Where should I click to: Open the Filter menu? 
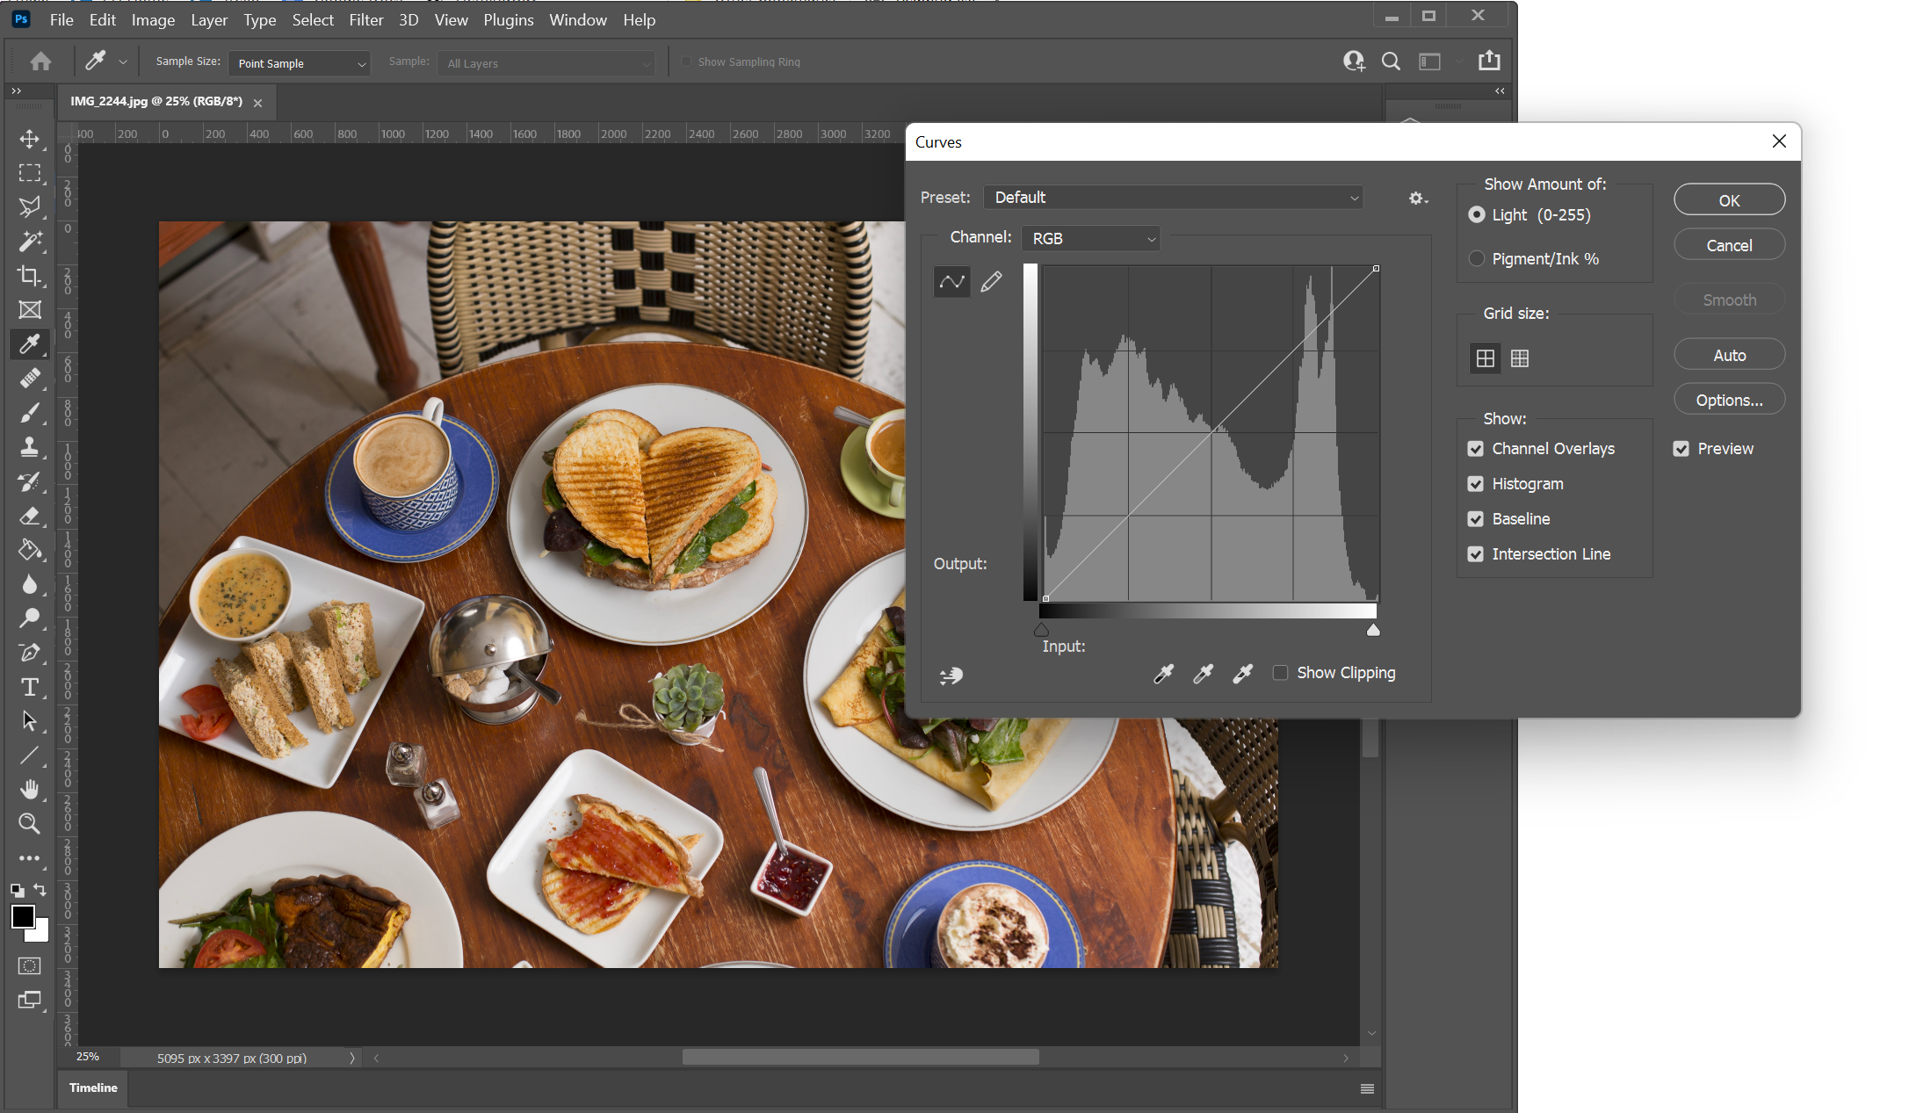click(365, 19)
